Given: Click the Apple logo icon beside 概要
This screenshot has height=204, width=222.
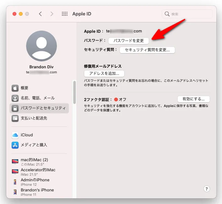Looking at the screenshot, I should click(15, 88).
